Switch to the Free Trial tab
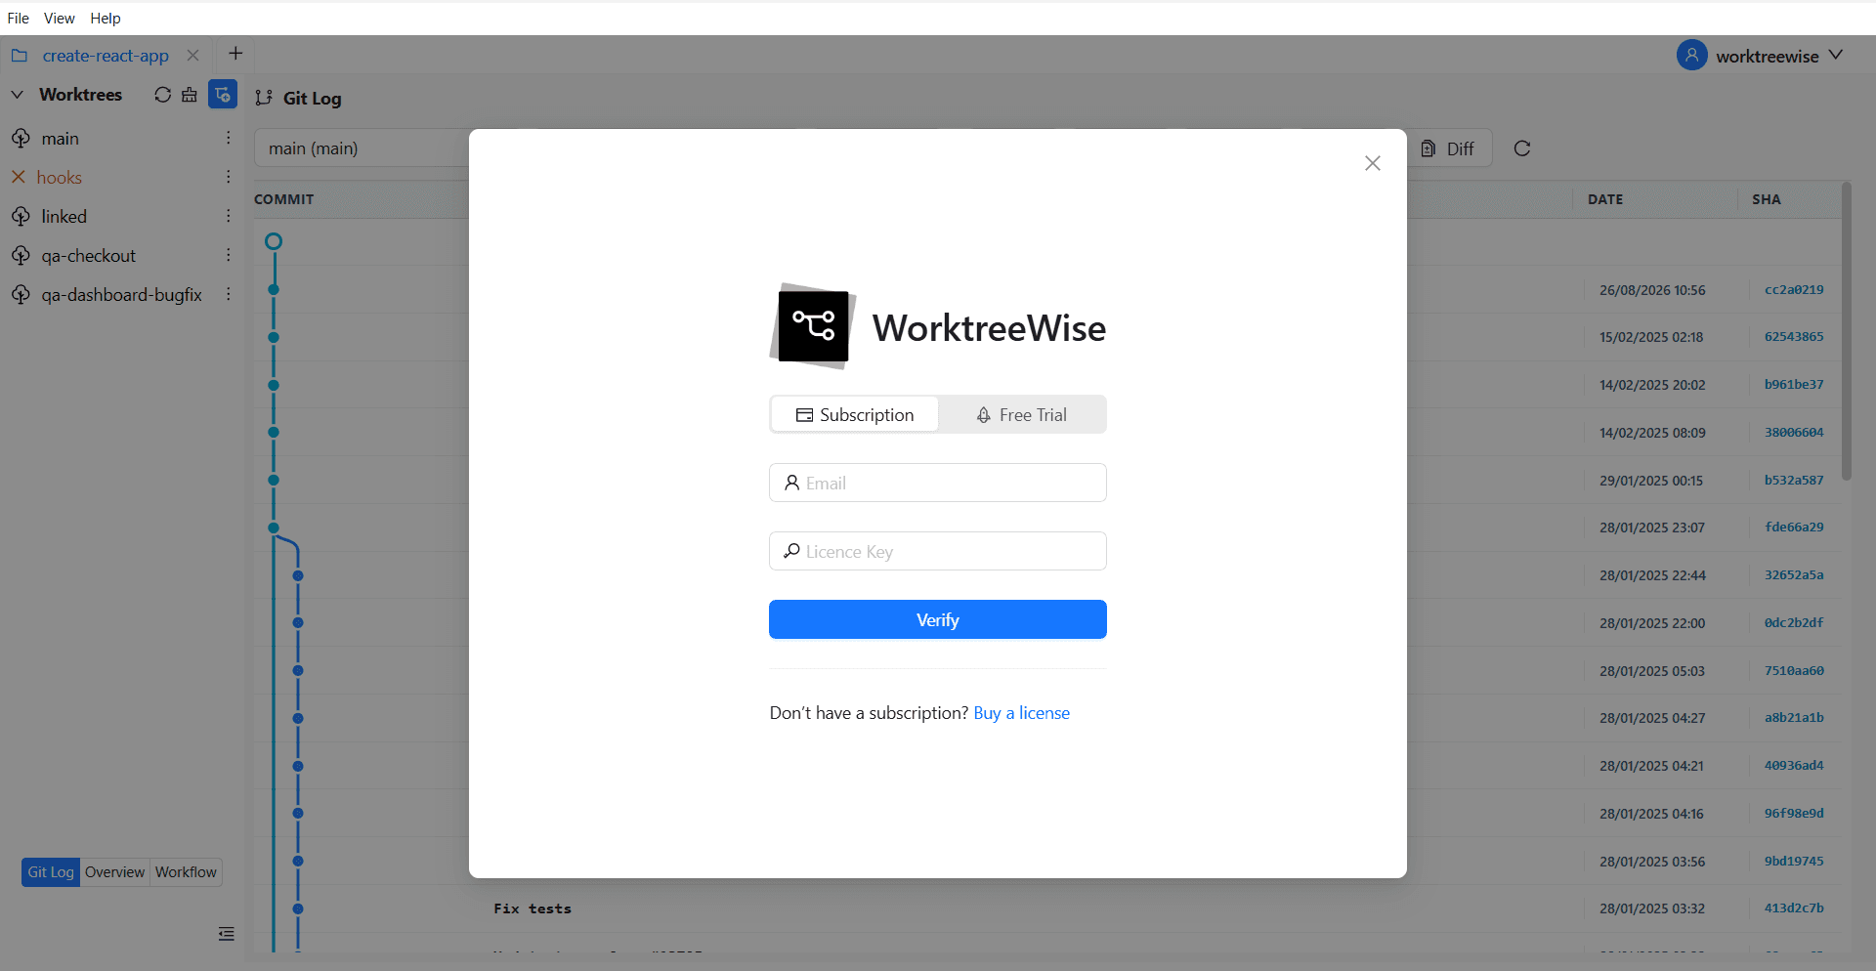 [x=1021, y=415]
